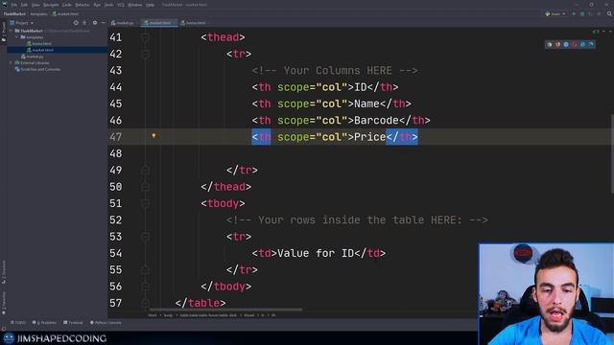
Task: Open the Refactor menu
Action: pos(83,5)
